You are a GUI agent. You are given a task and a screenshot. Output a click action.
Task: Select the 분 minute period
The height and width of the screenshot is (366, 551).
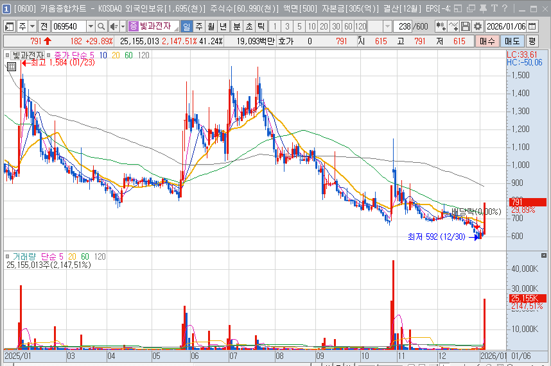click(x=237, y=26)
